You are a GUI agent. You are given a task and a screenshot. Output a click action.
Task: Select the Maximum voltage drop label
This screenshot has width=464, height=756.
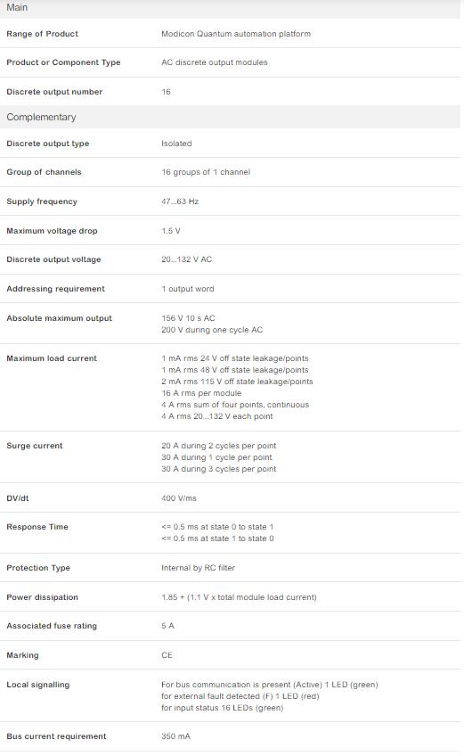pos(52,231)
